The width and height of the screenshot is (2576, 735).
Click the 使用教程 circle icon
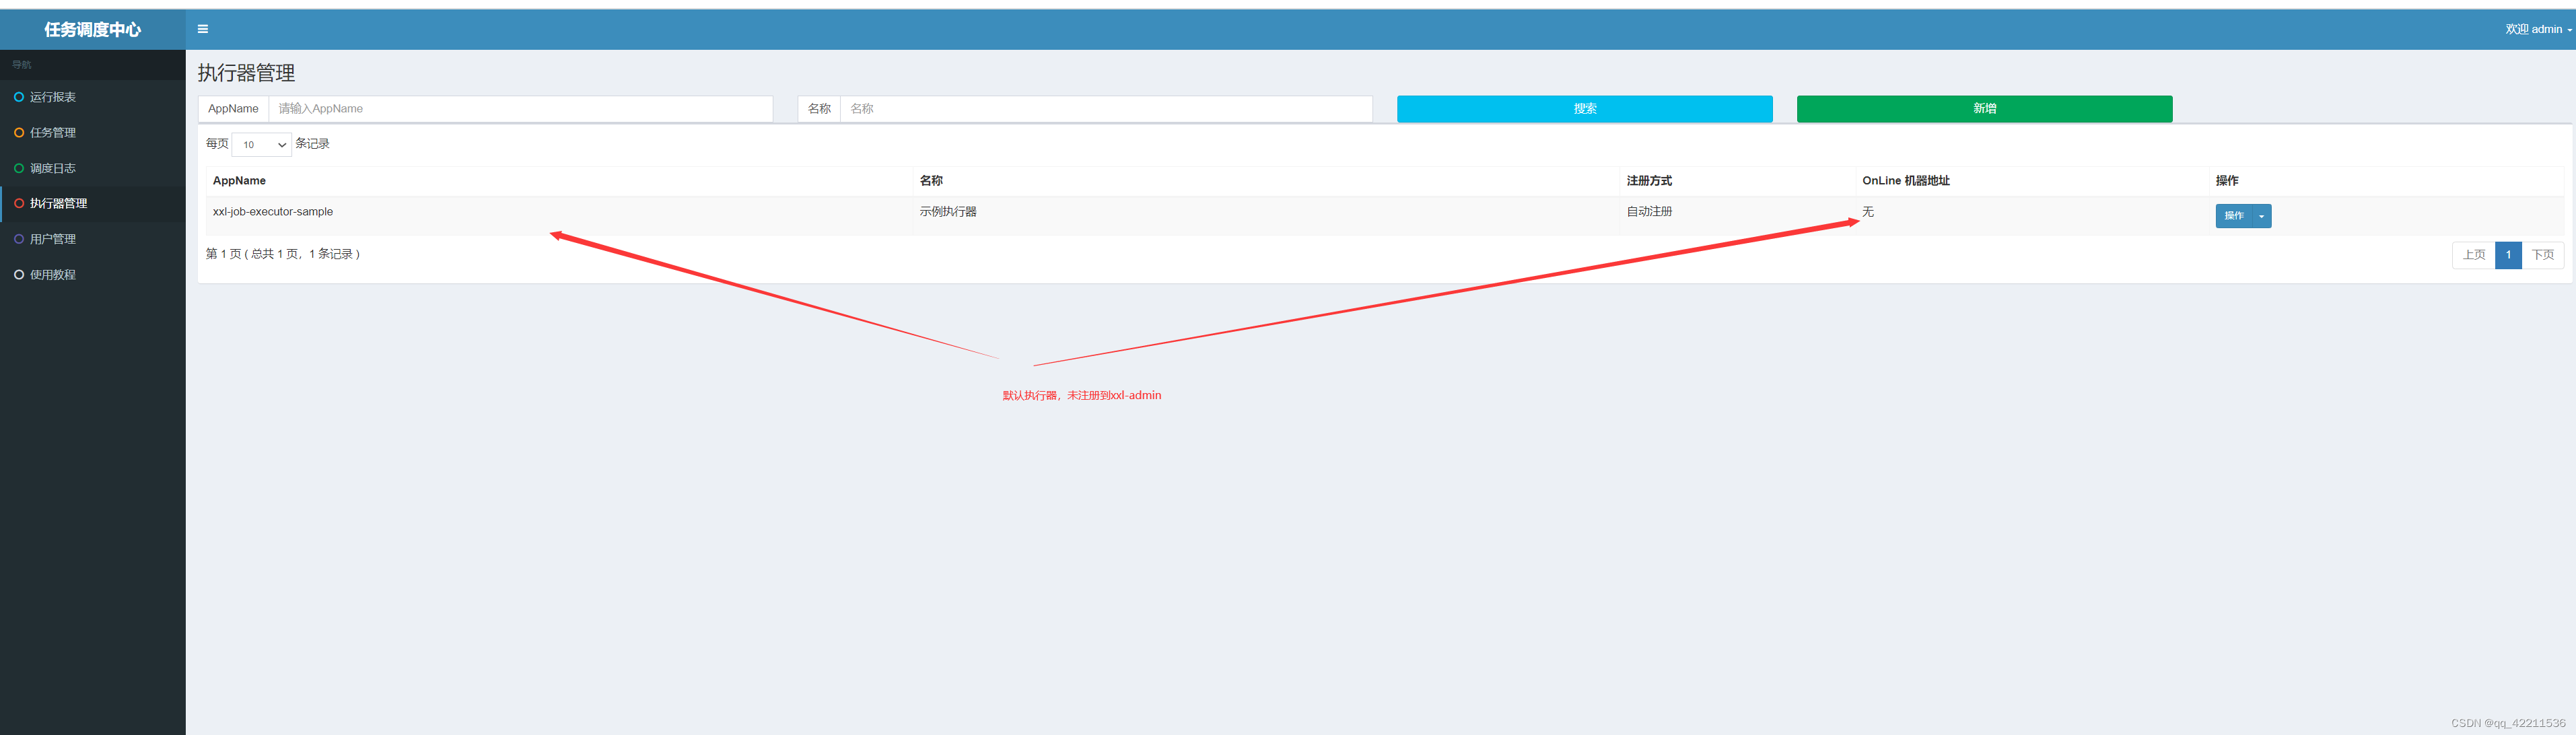[19, 275]
